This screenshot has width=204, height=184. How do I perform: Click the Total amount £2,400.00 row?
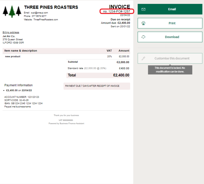(98, 75)
